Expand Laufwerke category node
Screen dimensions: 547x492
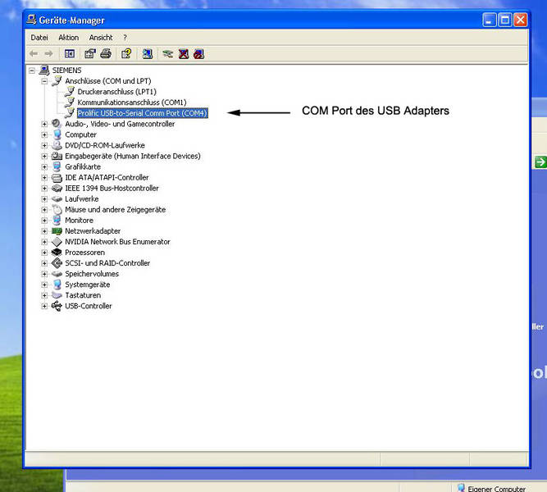click(x=44, y=199)
